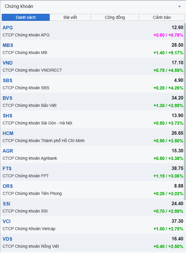
Task: Open the VND stock ticker
Action: [x=8, y=63]
